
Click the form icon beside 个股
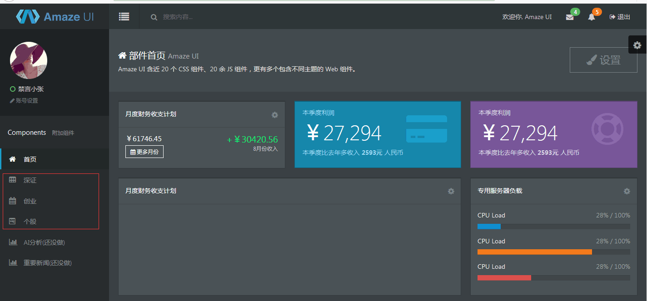point(13,221)
